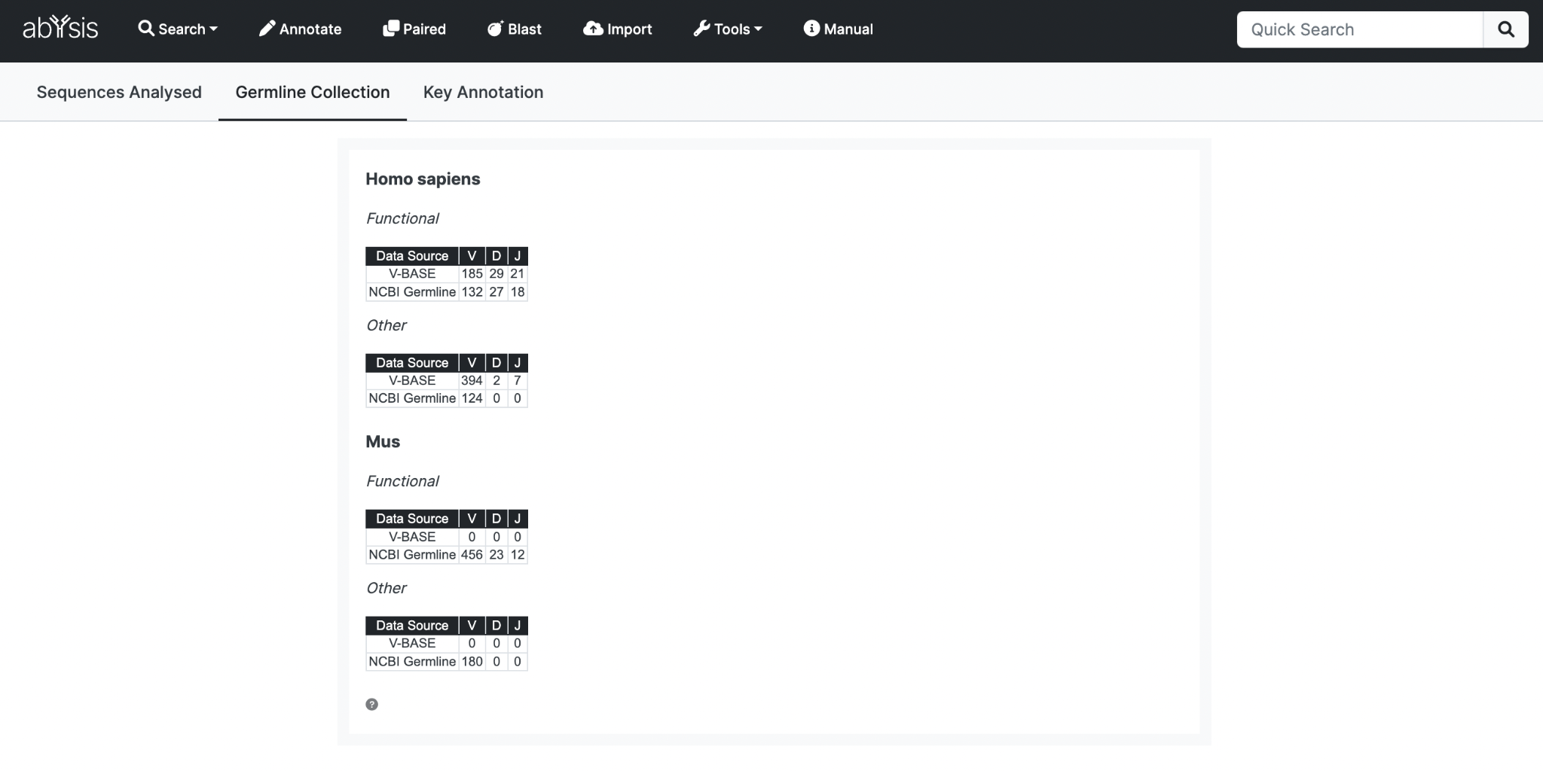Click the Paired copy icon
Image resolution: width=1543 pixels, height=771 pixels.
click(x=391, y=29)
